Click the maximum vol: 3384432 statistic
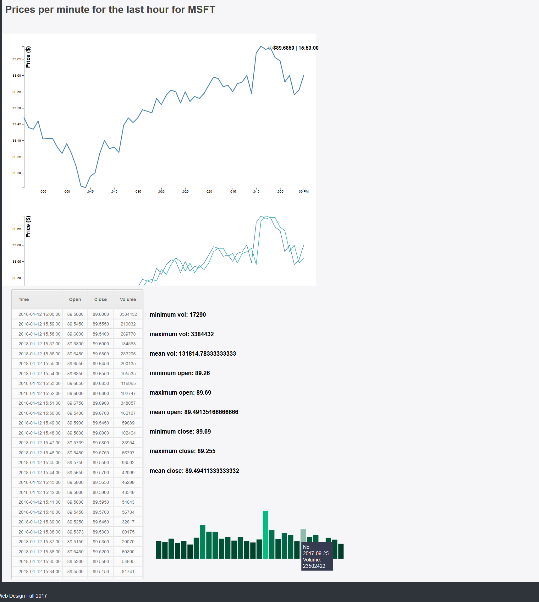The height and width of the screenshot is (602, 539). coord(182,334)
